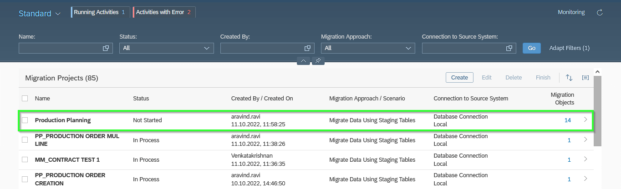Open the table sort settings icon

pyautogui.click(x=569, y=78)
